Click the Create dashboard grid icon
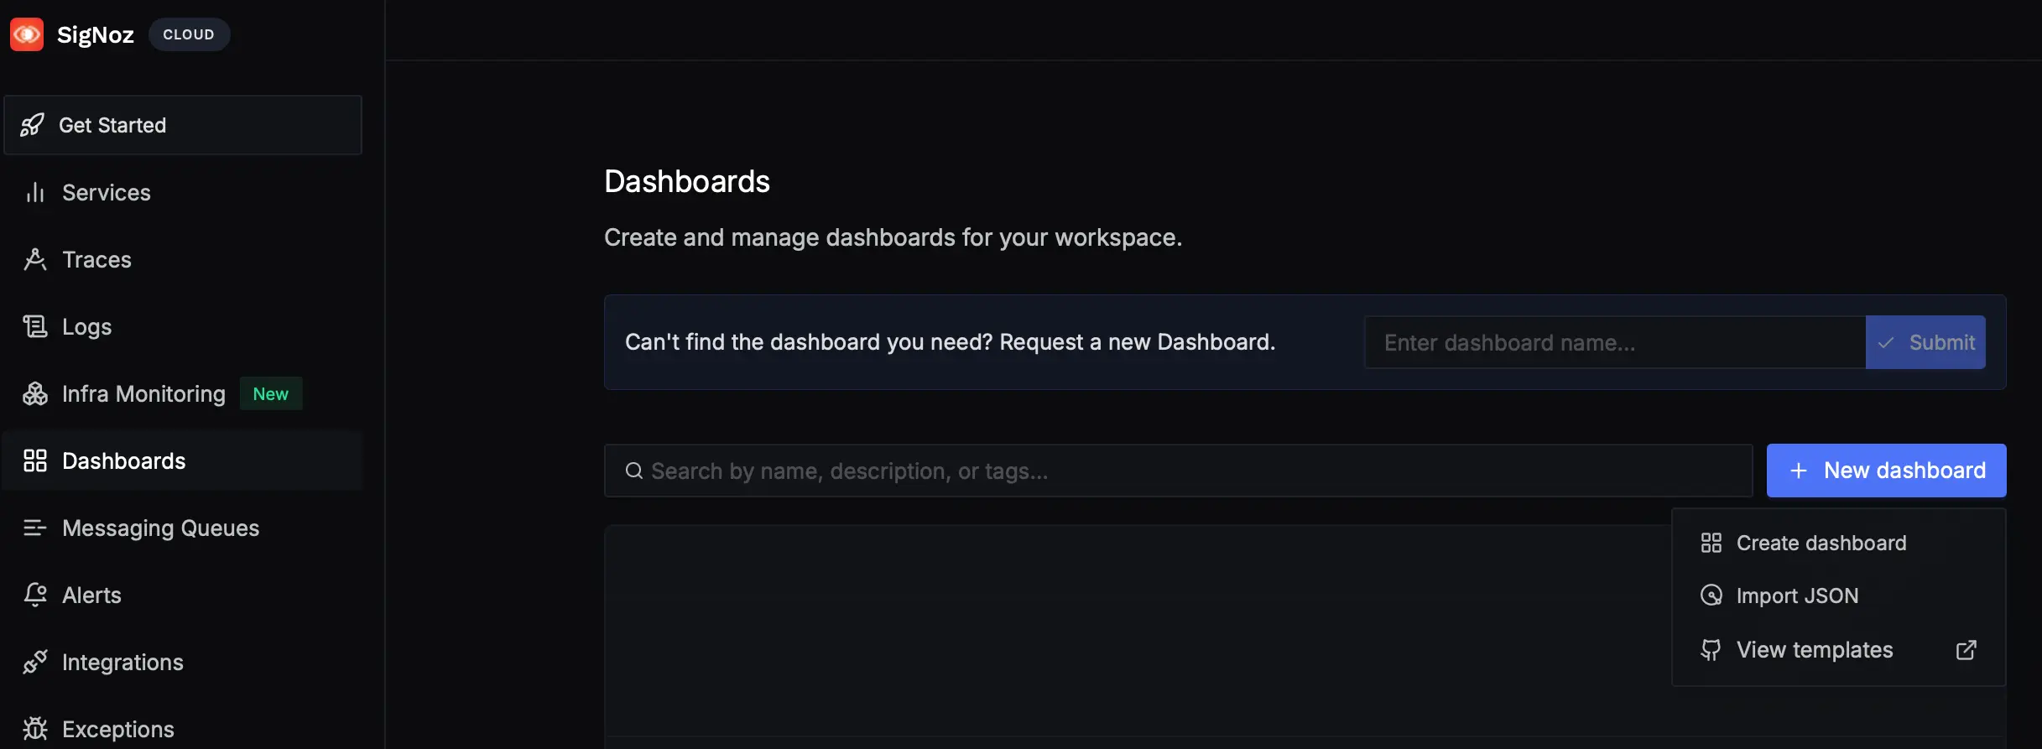The image size is (2042, 749). point(1711,543)
